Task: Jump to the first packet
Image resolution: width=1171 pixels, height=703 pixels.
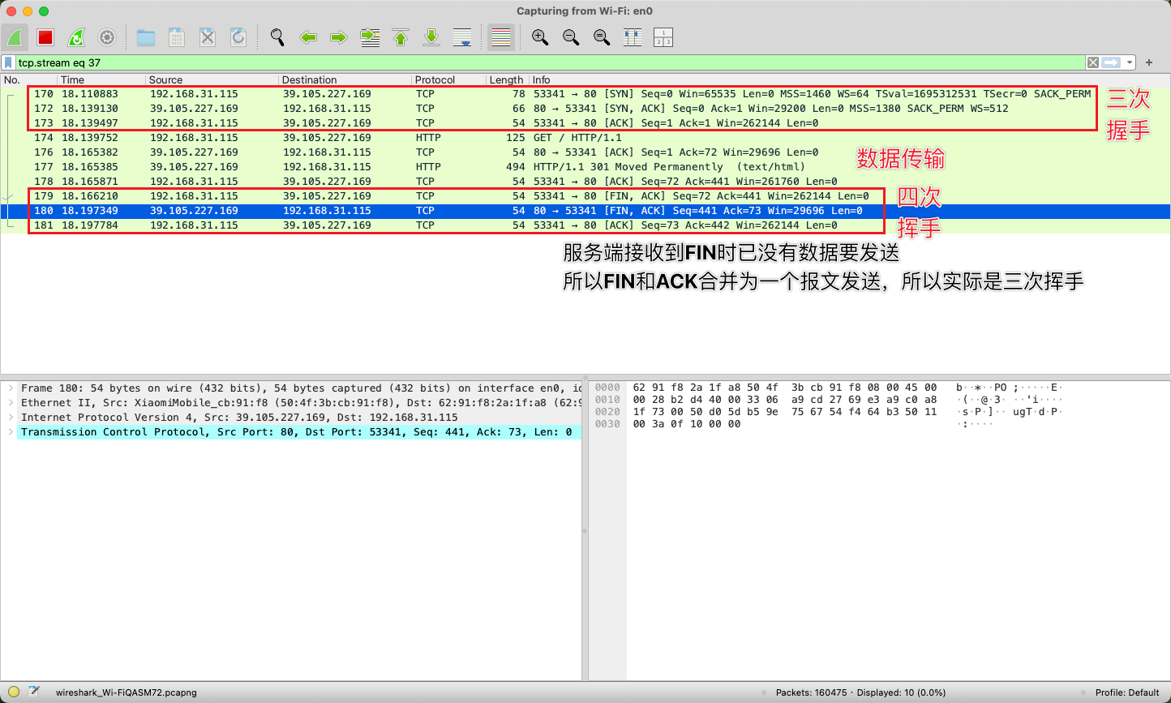Action: click(x=401, y=37)
